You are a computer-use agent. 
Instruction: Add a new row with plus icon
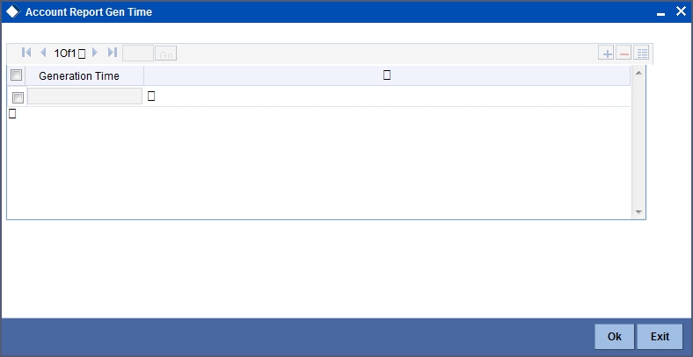(x=606, y=53)
